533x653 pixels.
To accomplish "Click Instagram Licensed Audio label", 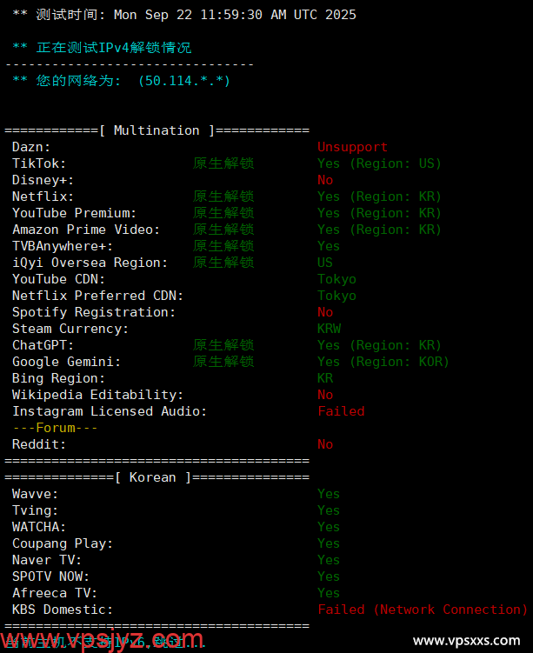I will [x=110, y=411].
